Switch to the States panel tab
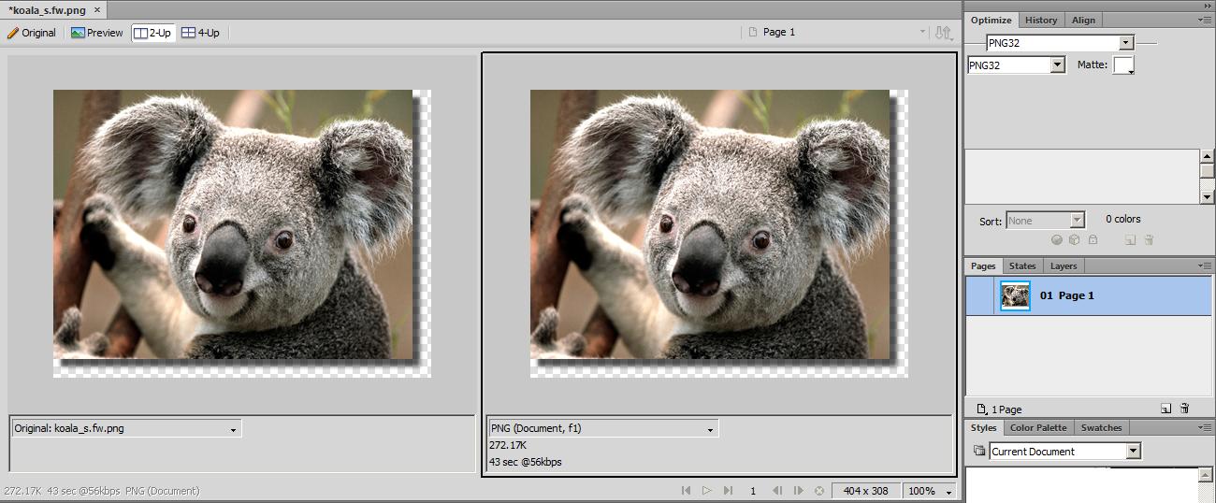Viewport: 1216px width, 503px height. click(1022, 266)
